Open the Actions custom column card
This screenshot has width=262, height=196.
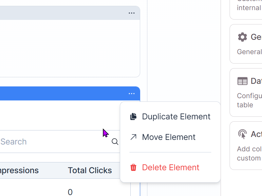(246, 145)
